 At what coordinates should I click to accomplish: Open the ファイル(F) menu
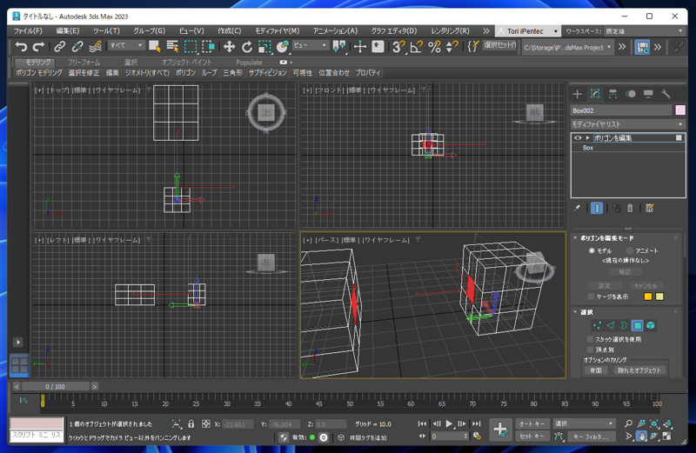(x=28, y=31)
